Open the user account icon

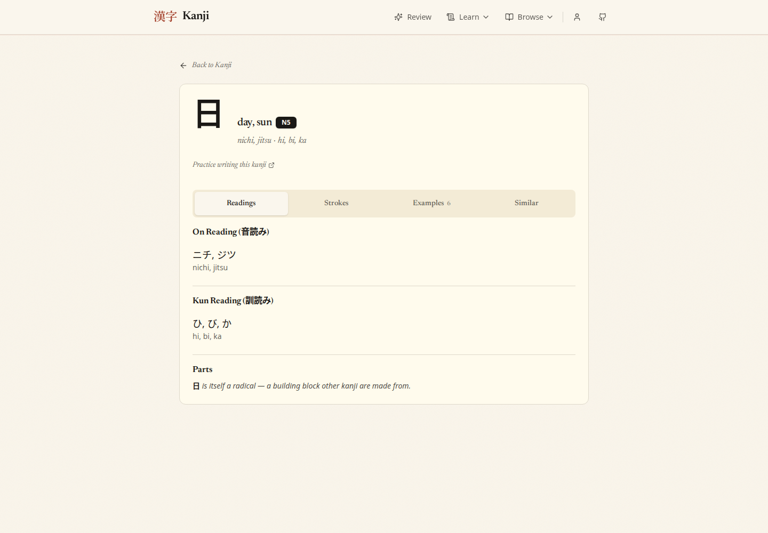point(577,17)
